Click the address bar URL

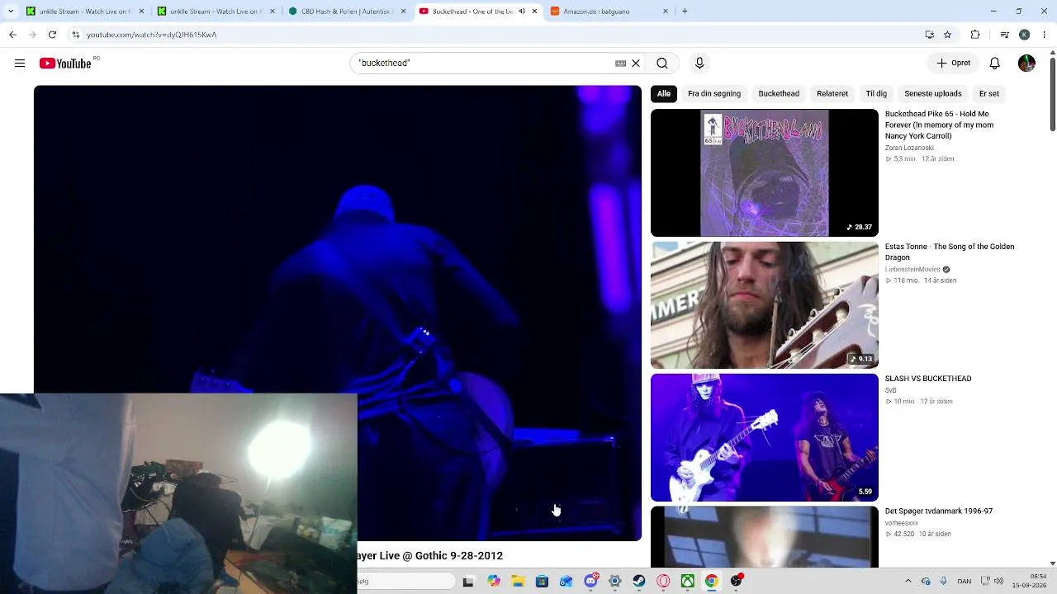[152, 35]
